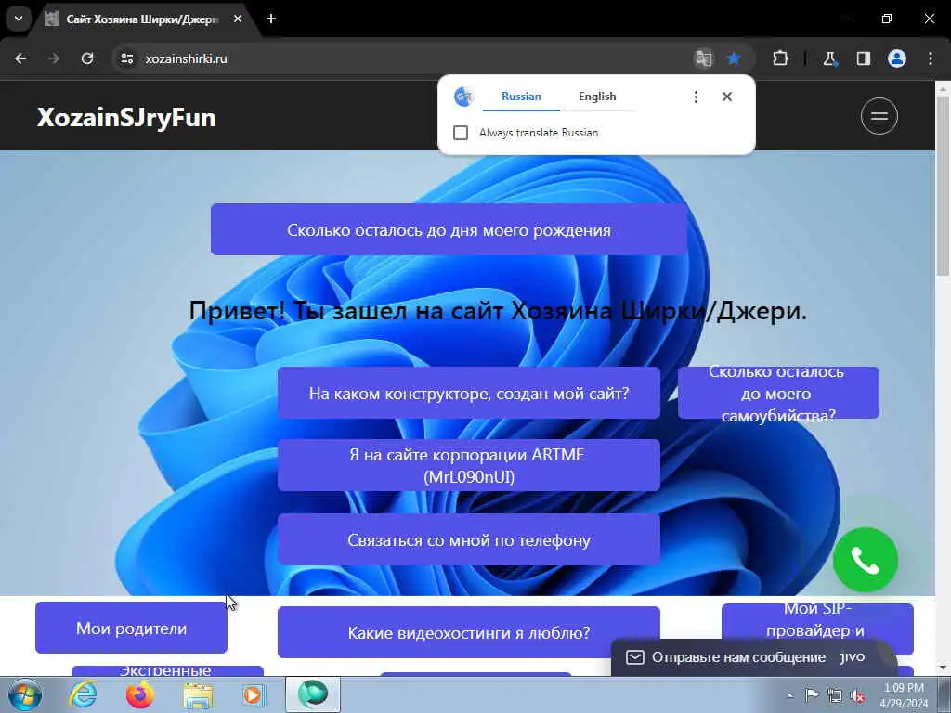Viewport: 951px width, 713px height.
Task: Close the translate popup
Action: (727, 97)
